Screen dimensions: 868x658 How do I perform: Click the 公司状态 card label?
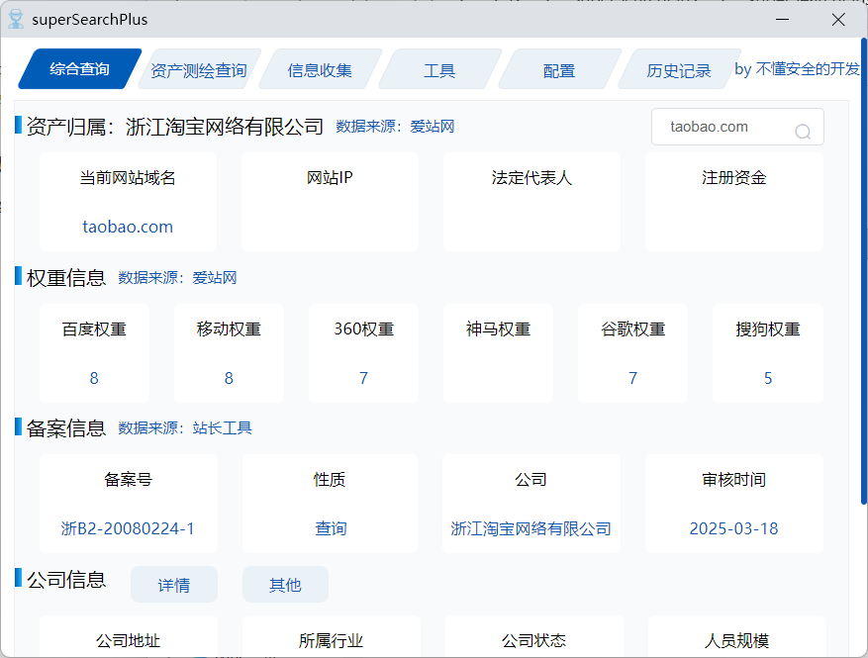click(533, 641)
